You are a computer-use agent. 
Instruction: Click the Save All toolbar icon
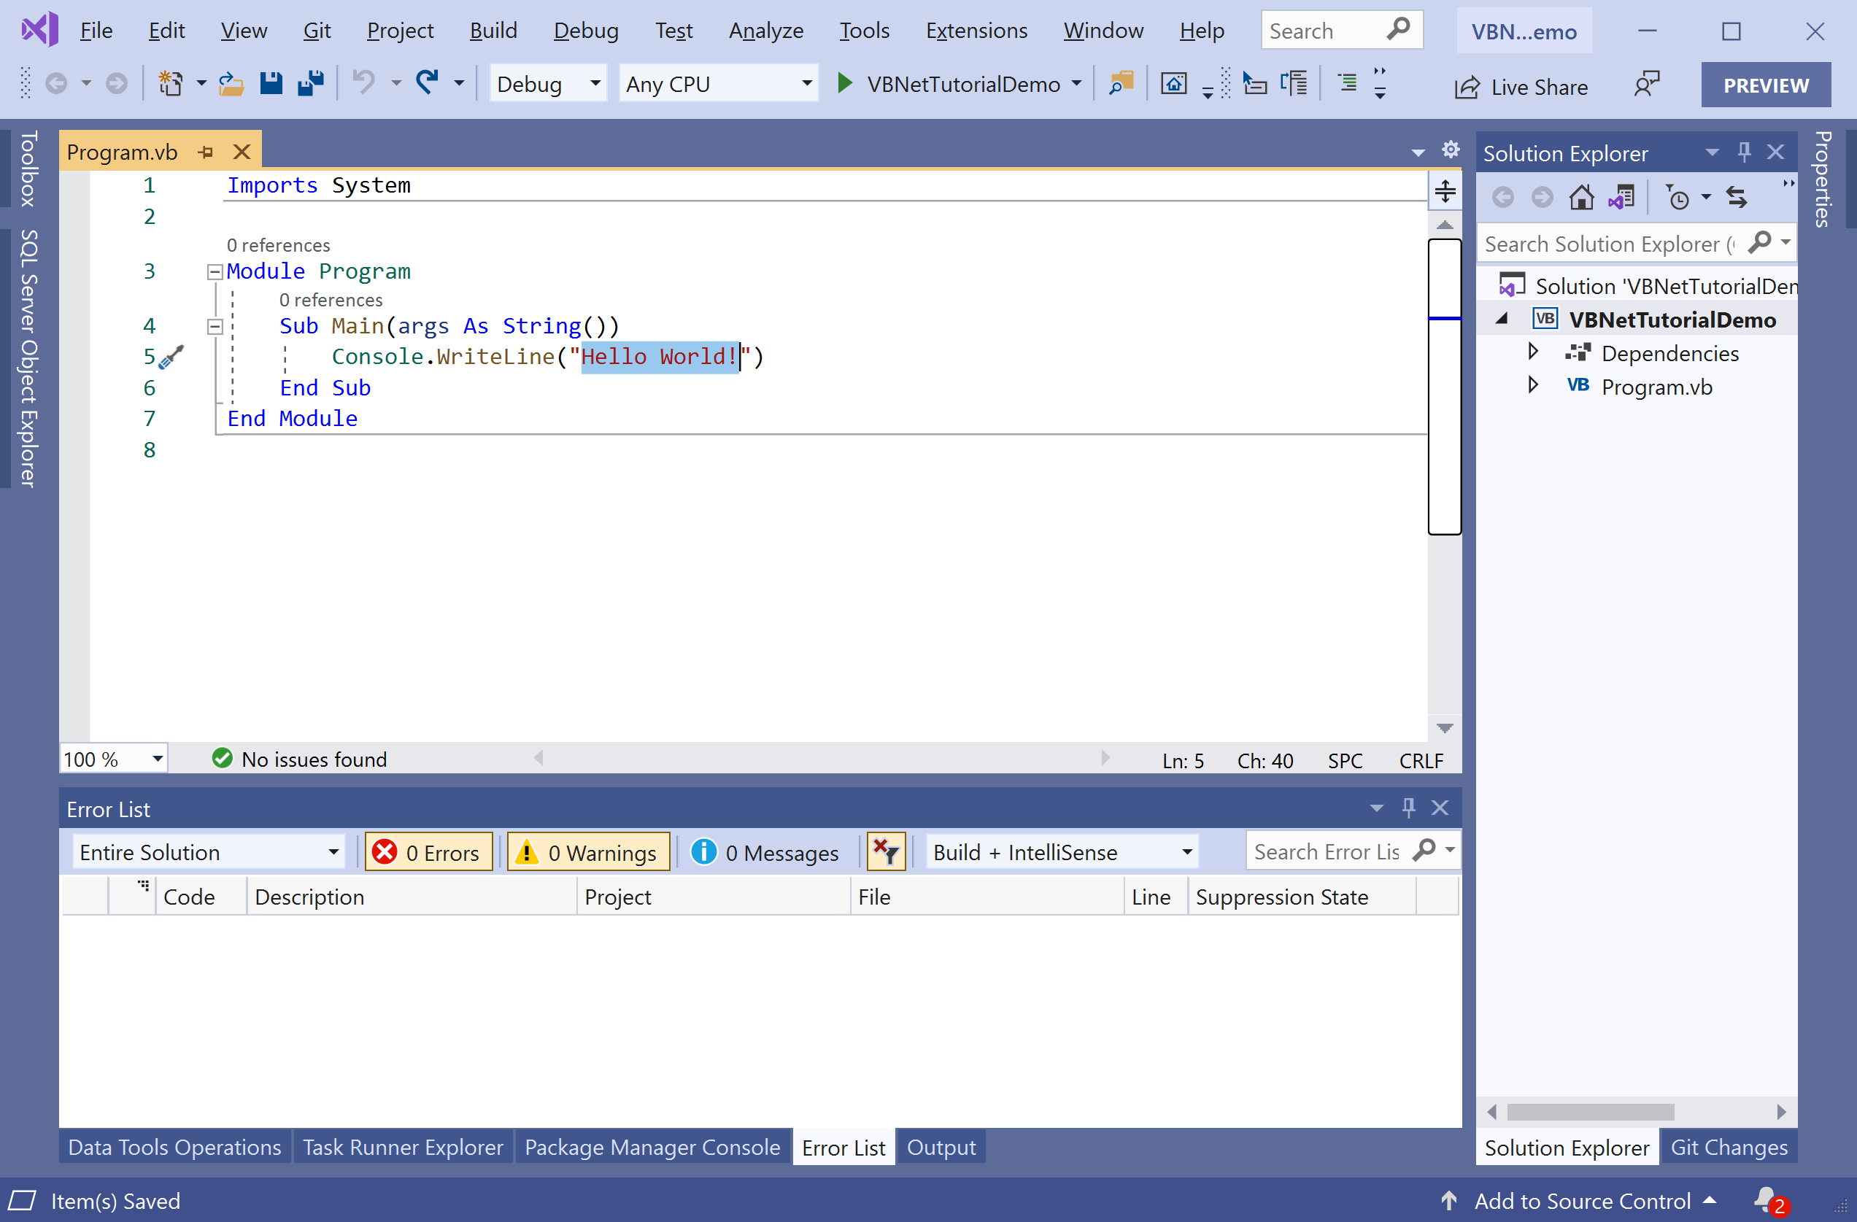311,82
